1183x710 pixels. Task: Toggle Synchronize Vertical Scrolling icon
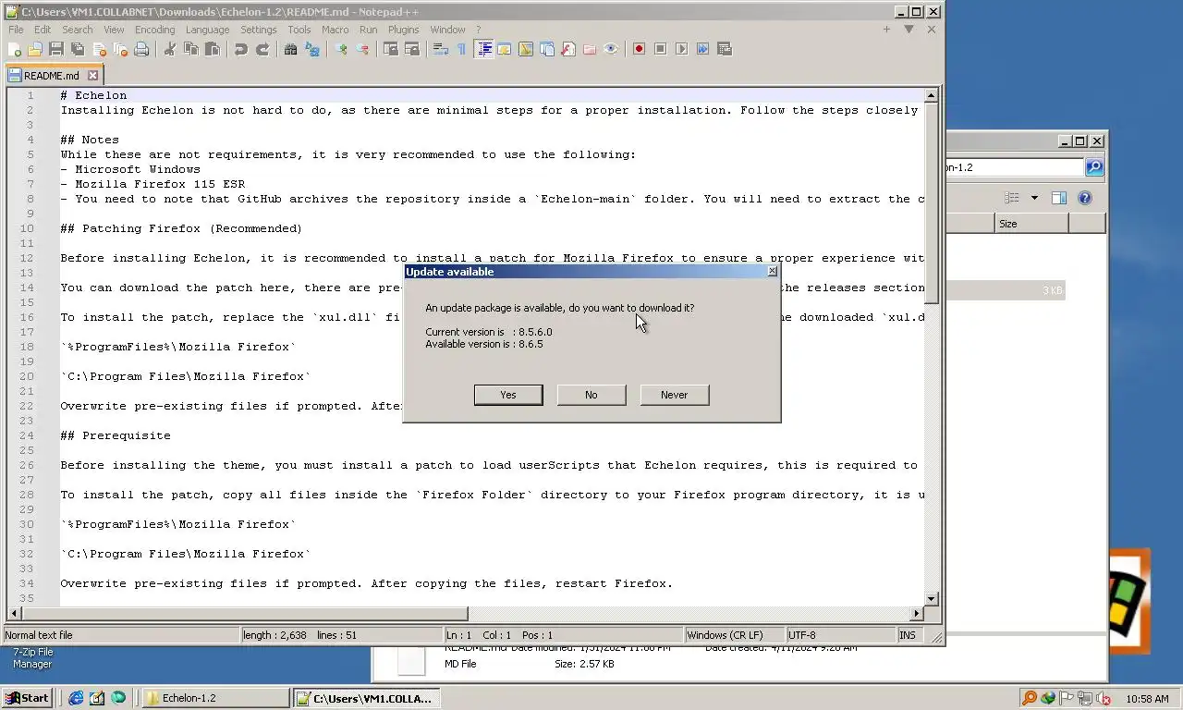(x=391, y=49)
